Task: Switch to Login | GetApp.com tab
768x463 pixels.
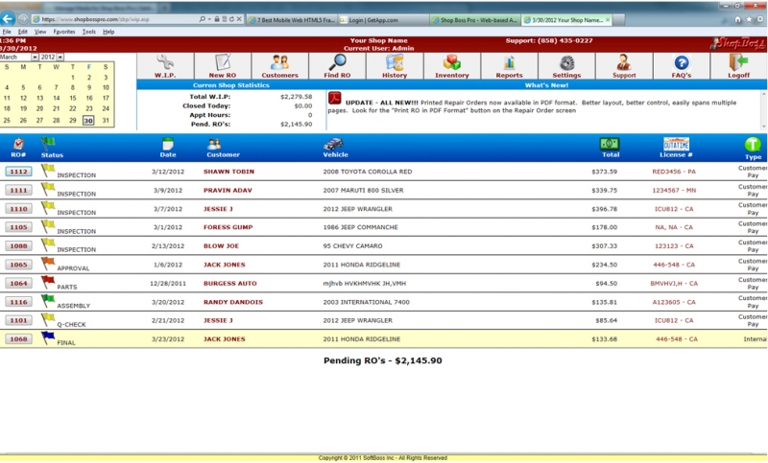Action: pos(382,20)
